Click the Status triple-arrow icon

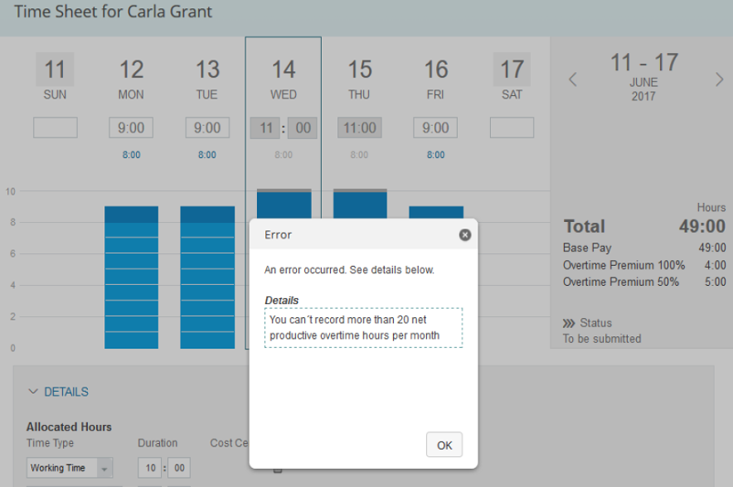(569, 323)
